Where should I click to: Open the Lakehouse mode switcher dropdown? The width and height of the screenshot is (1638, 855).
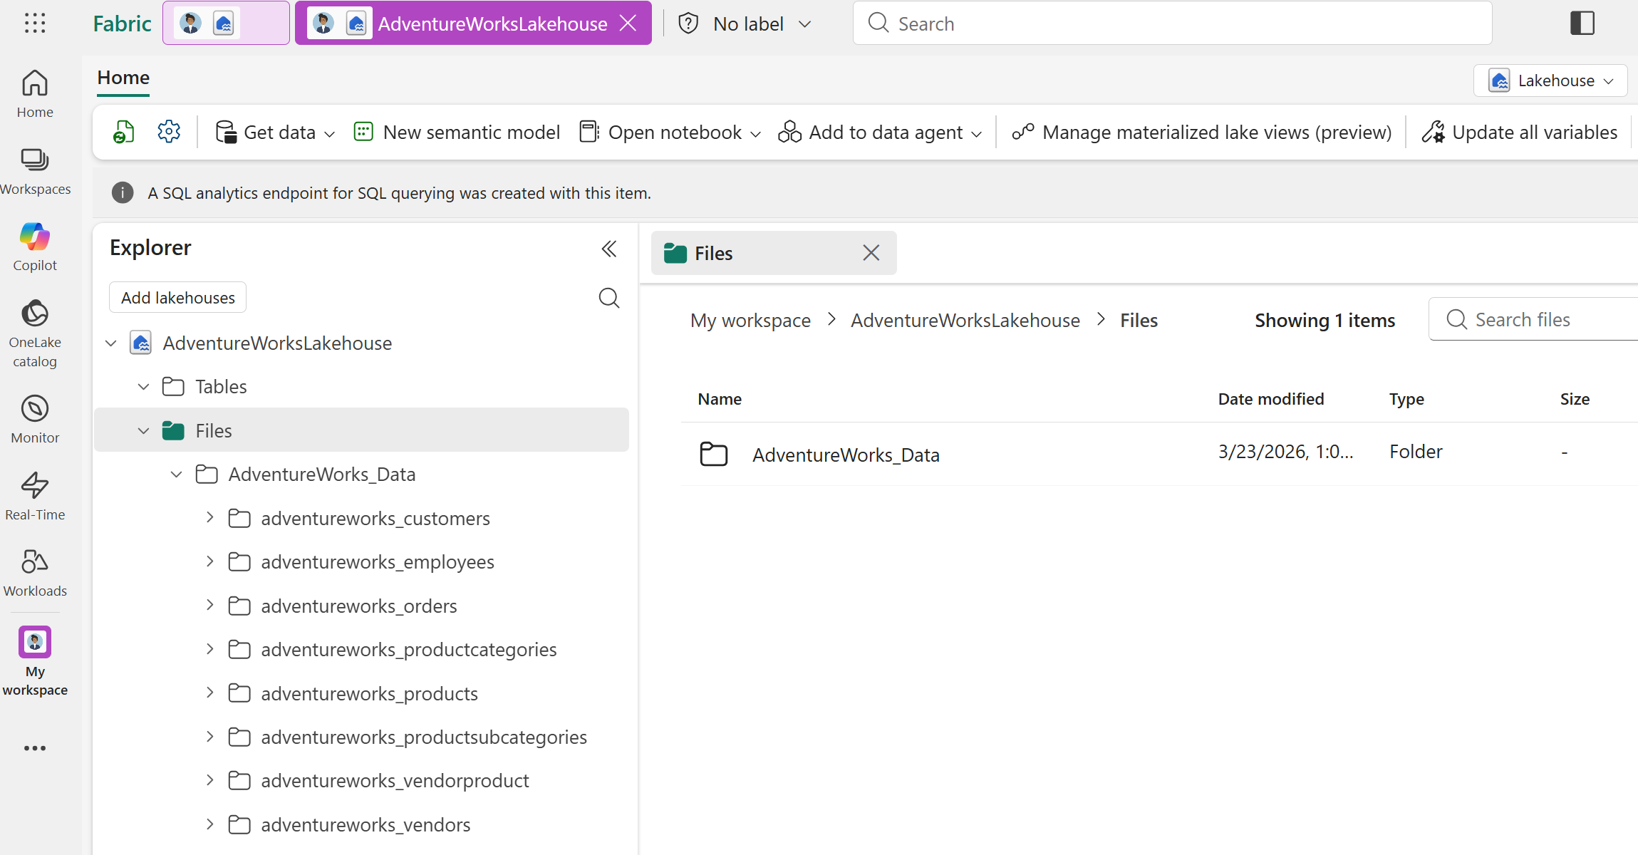pyautogui.click(x=1550, y=81)
